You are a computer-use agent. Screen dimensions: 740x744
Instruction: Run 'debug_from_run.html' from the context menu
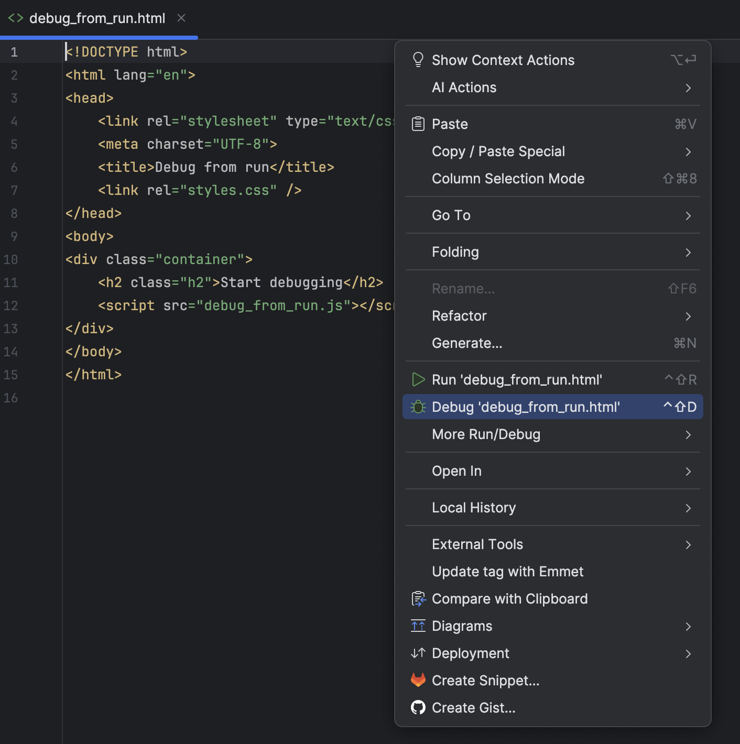(x=552, y=380)
